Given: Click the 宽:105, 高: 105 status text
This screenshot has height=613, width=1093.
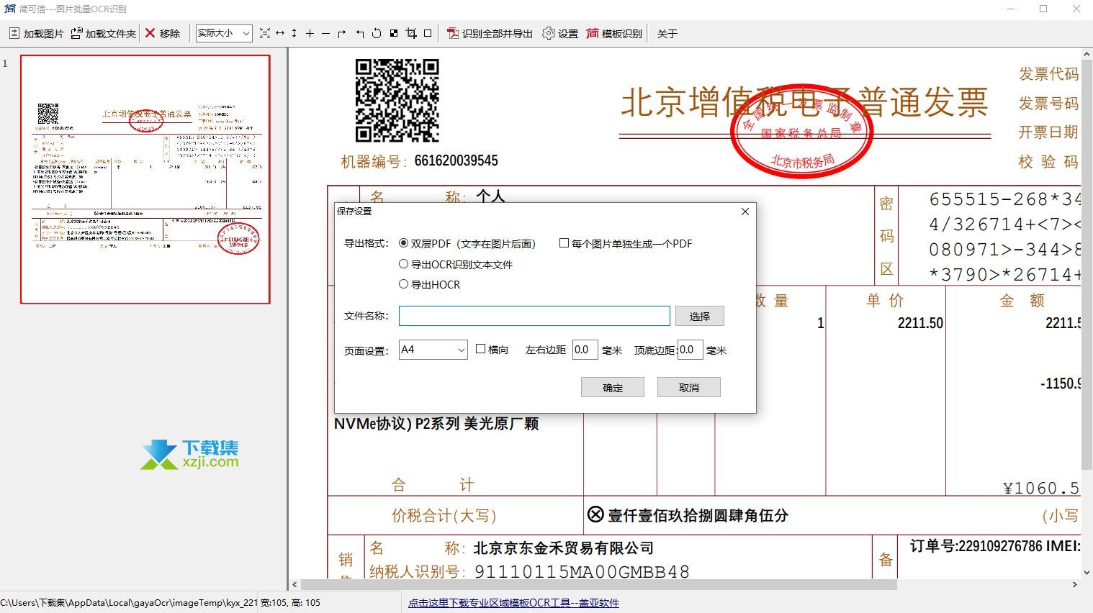Looking at the screenshot, I should point(289,603).
